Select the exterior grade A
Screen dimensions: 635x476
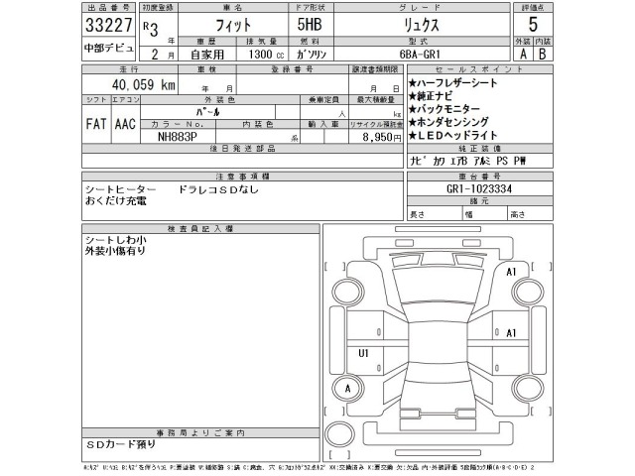tap(523, 54)
